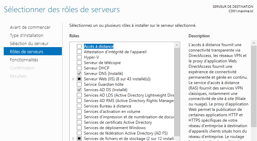
Task: Enable the Hyper-V role checkbox
Action: (79, 57)
